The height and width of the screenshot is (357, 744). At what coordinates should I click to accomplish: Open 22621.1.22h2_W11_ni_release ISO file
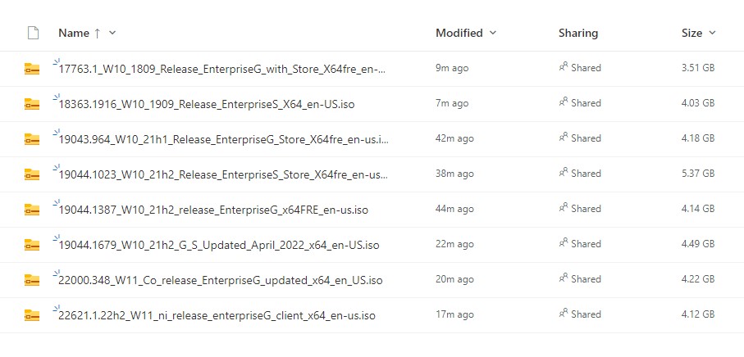point(217,315)
